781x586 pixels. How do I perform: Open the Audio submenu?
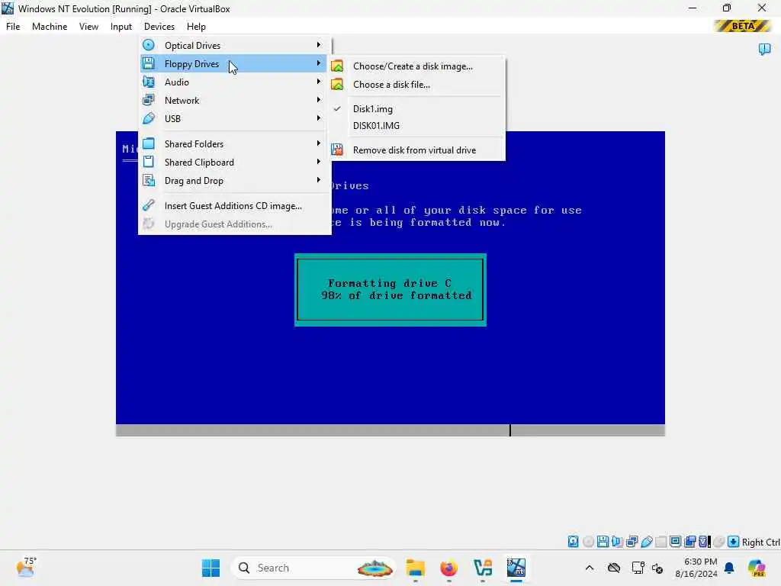[234, 82]
